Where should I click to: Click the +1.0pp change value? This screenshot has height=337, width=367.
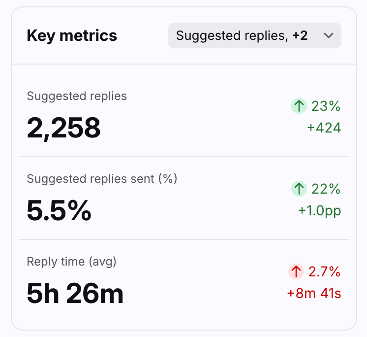pyautogui.click(x=319, y=211)
